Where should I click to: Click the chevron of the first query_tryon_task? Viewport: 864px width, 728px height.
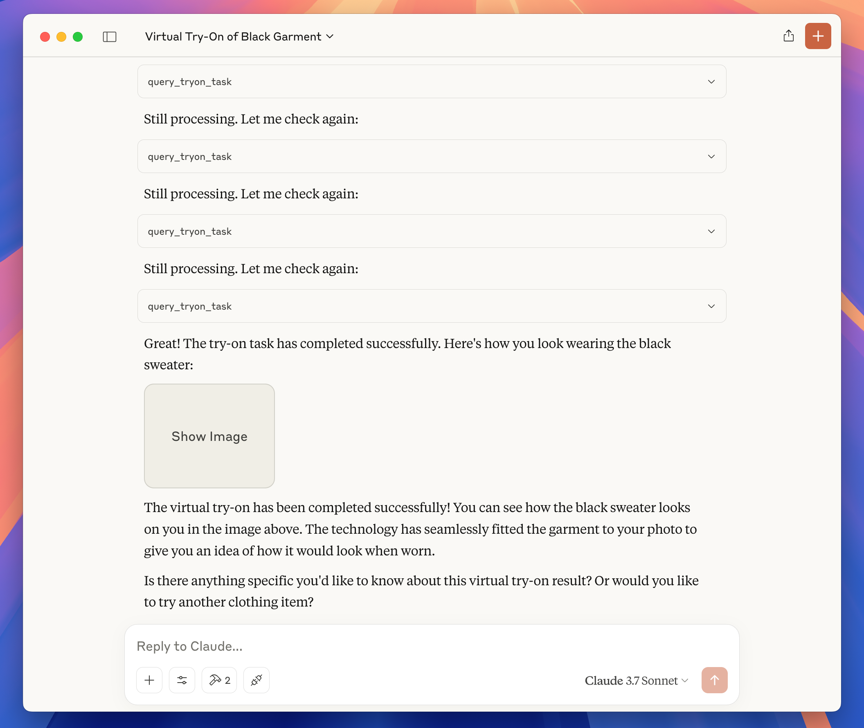point(711,82)
